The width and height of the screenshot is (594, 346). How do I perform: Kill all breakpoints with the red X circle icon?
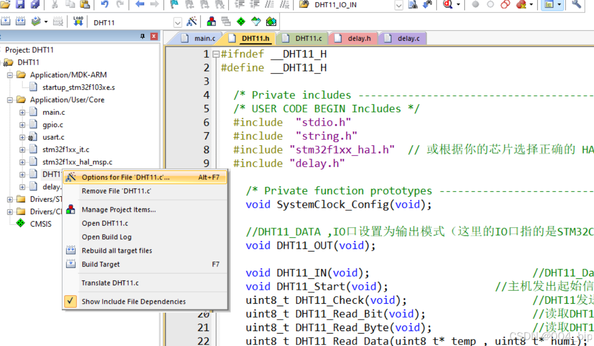point(521,4)
